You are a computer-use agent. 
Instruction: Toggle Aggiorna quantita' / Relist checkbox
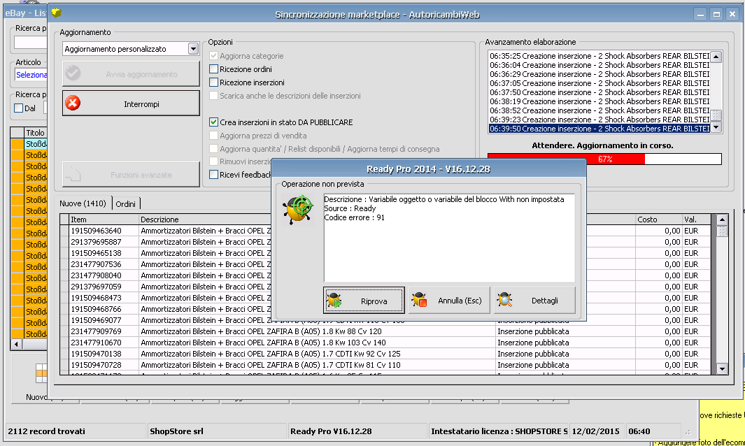coord(214,149)
